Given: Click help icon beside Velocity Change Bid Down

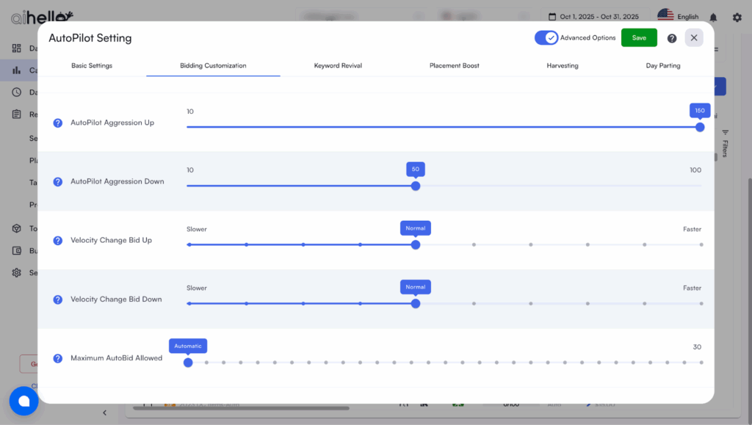Looking at the screenshot, I should [x=58, y=299].
